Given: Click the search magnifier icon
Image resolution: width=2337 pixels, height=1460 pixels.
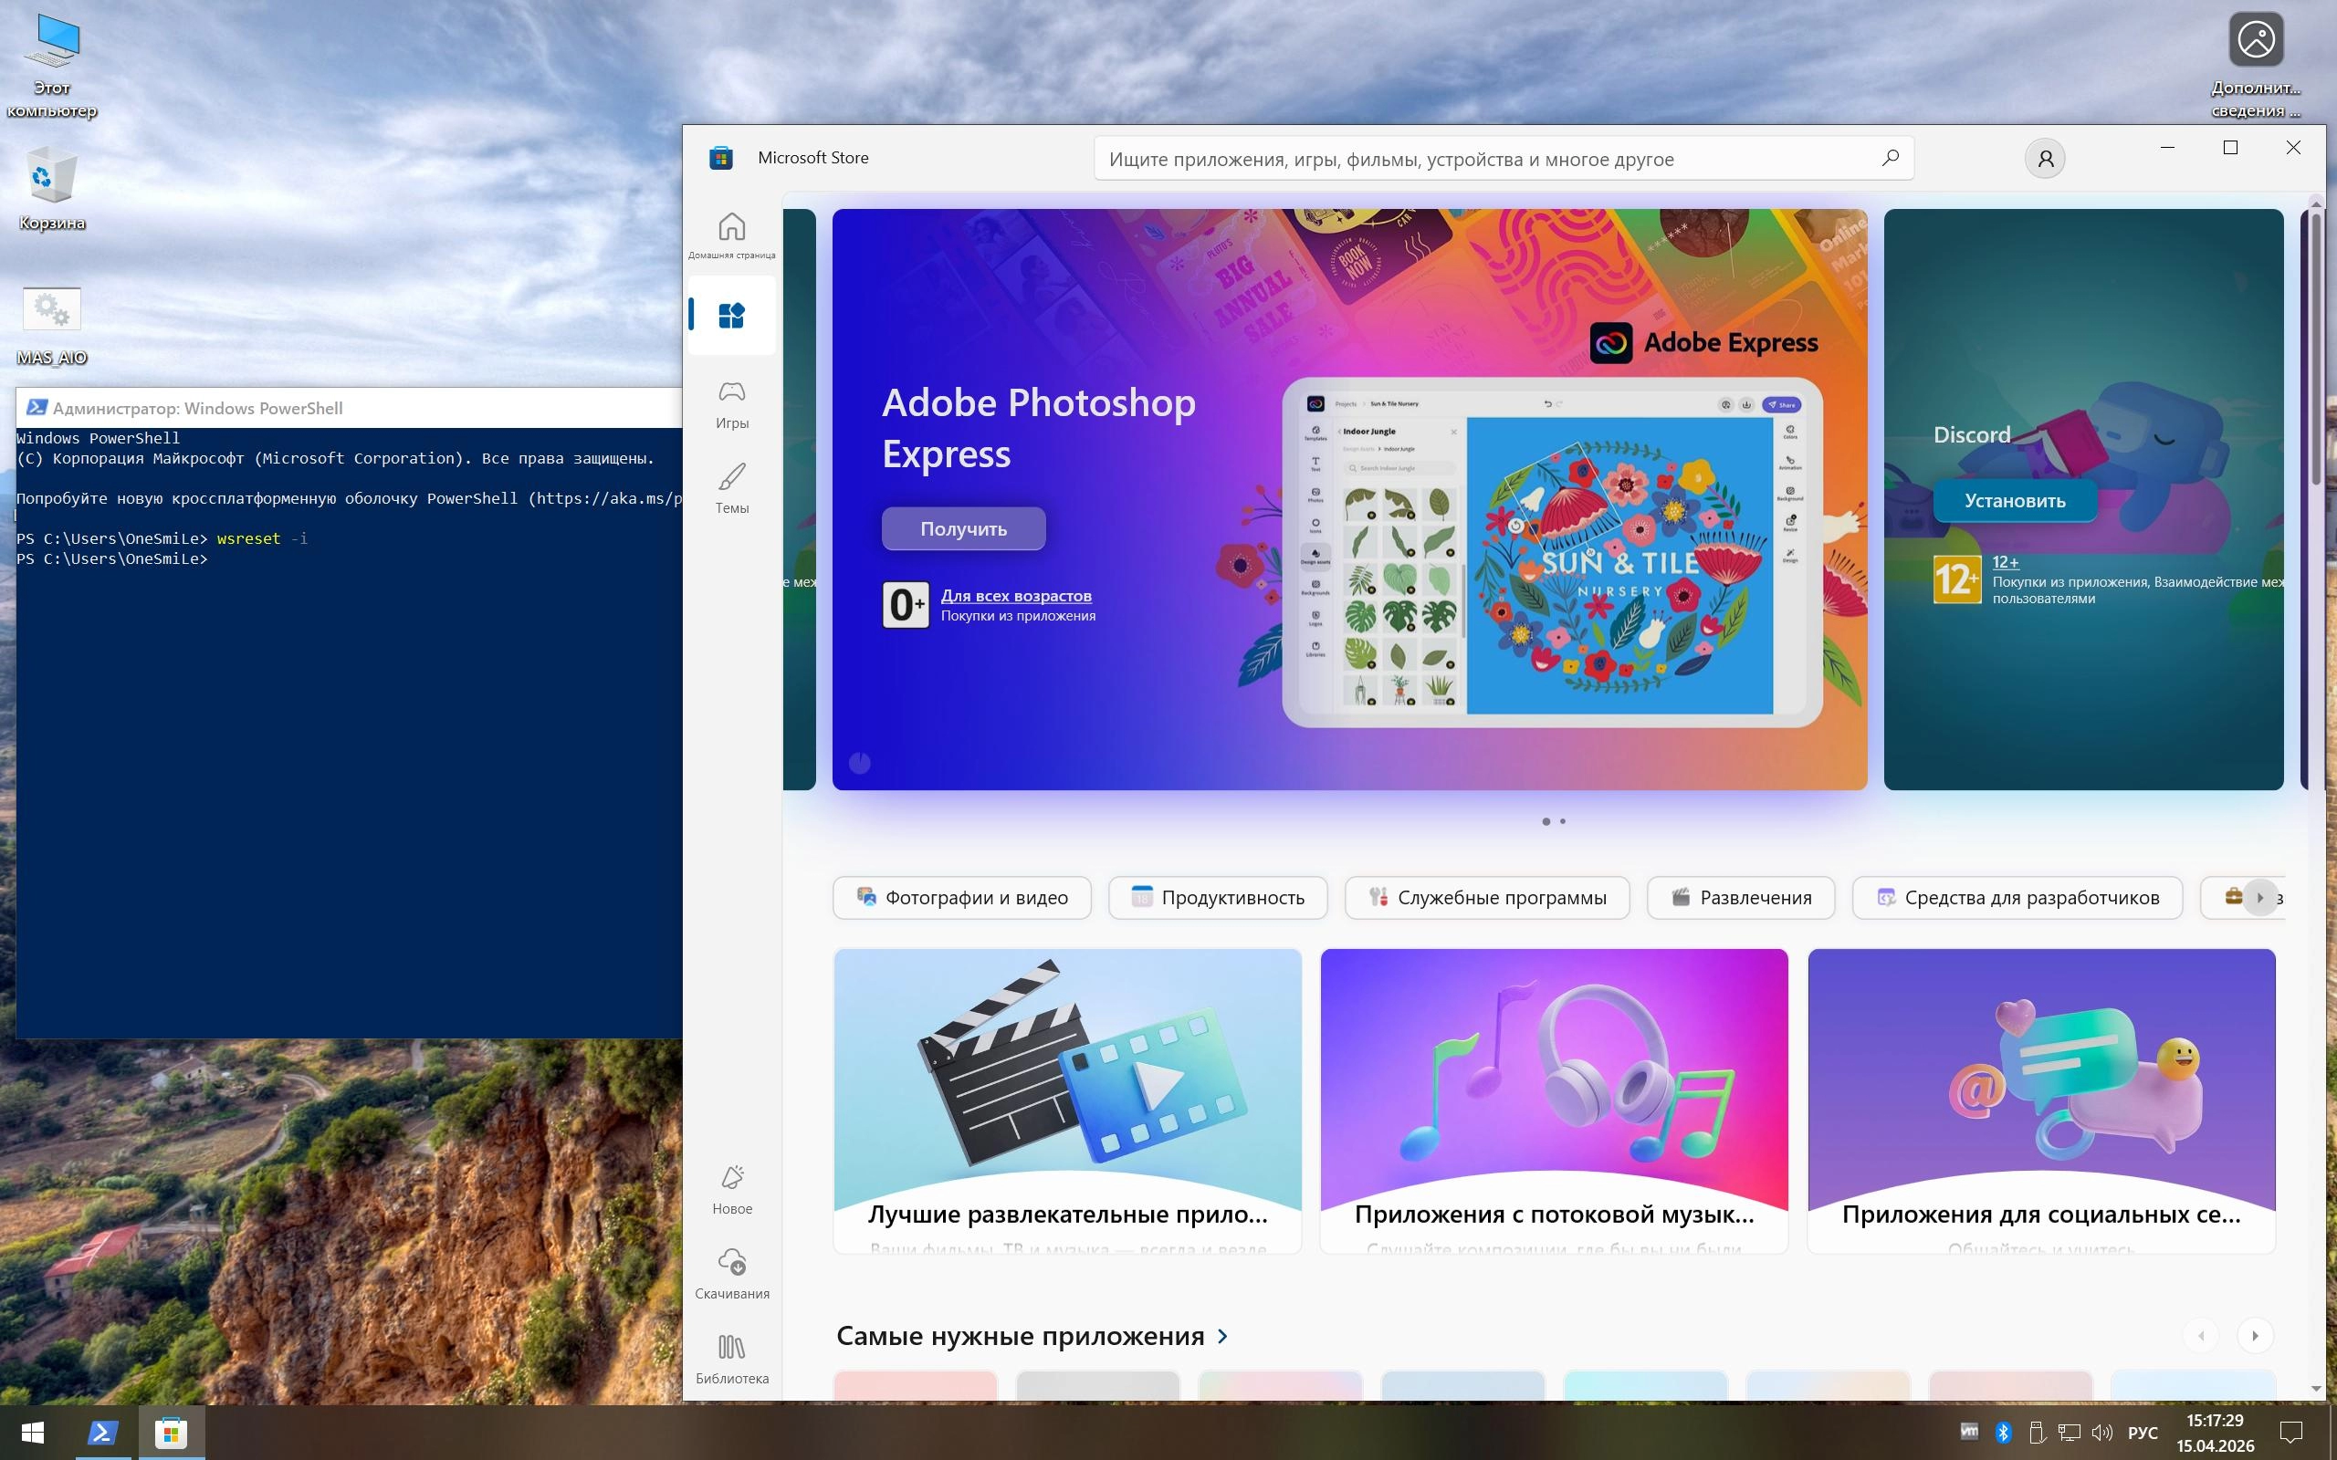Looking at the screenshot, I should (1890, 157).
